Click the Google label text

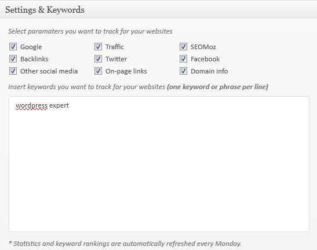(x=31, y=47)
